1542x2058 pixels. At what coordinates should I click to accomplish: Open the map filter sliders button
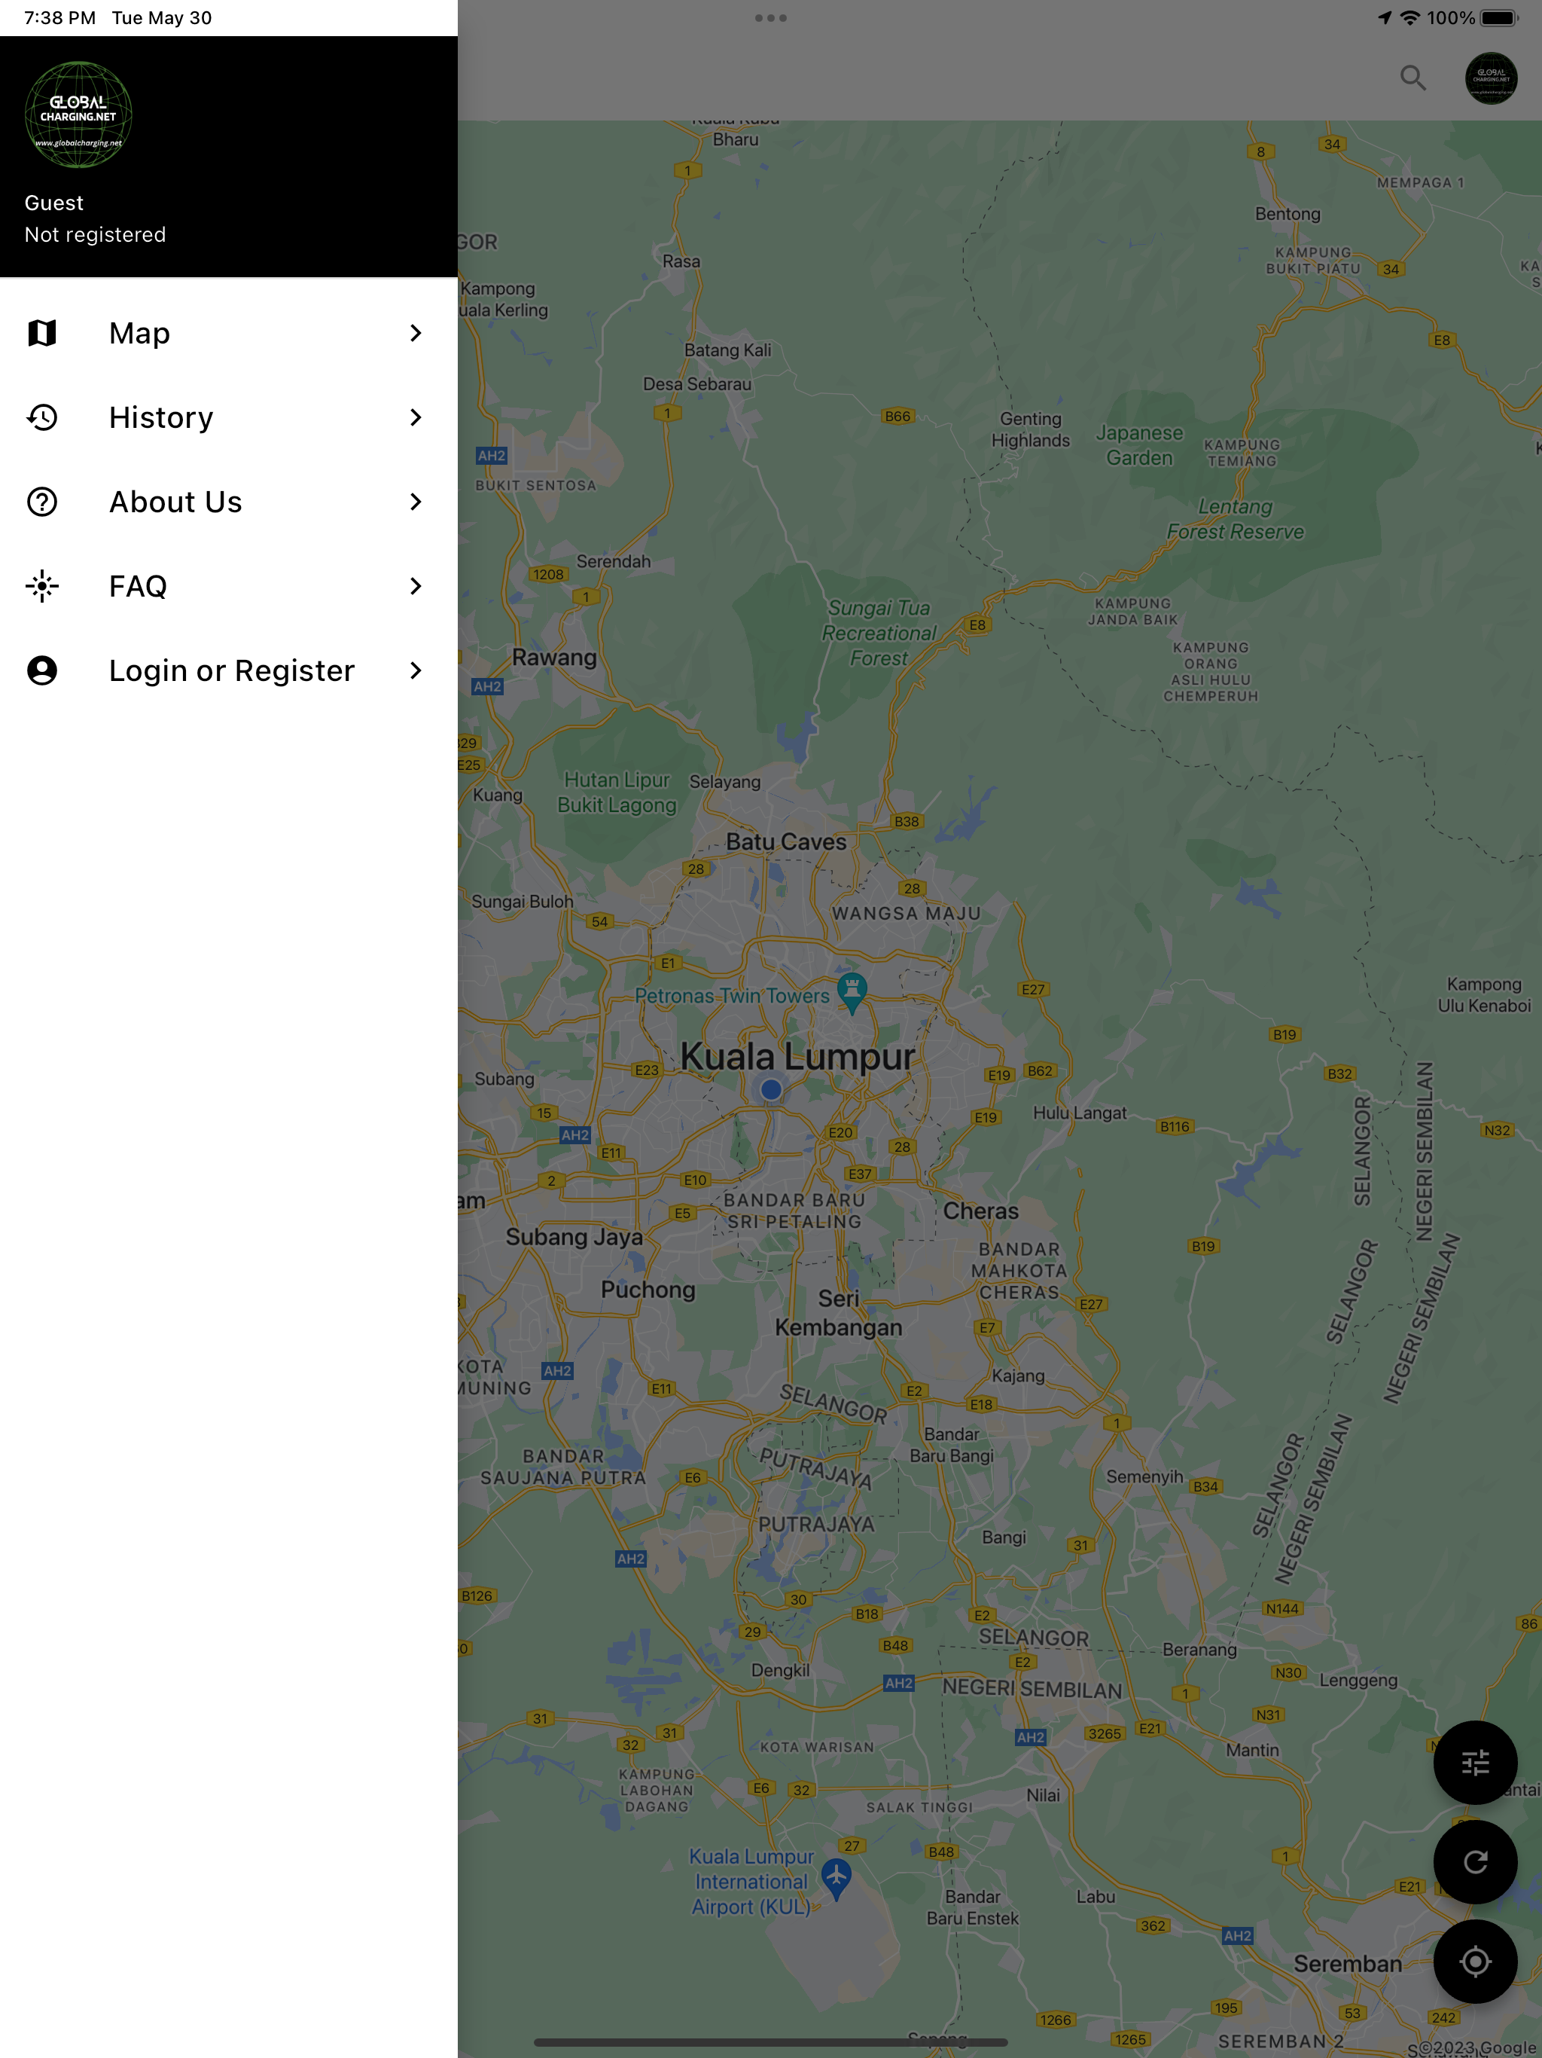point(1475,1762)
